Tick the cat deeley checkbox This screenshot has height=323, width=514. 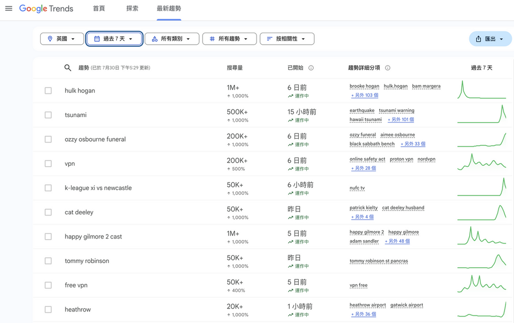point(48,212)
